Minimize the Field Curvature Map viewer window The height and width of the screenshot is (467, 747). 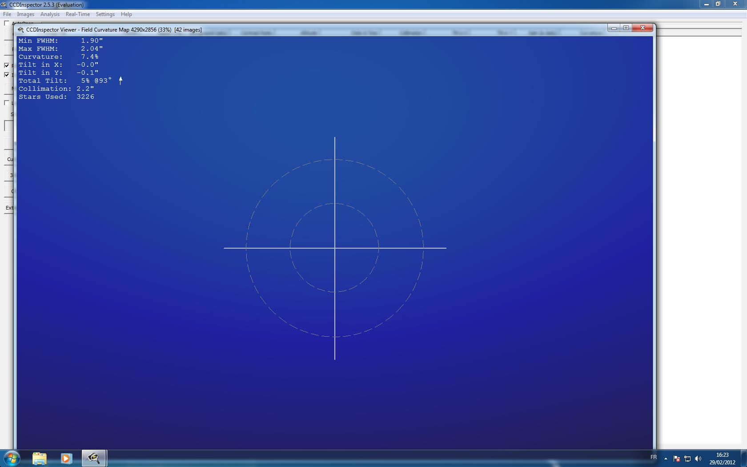(614, 28)
